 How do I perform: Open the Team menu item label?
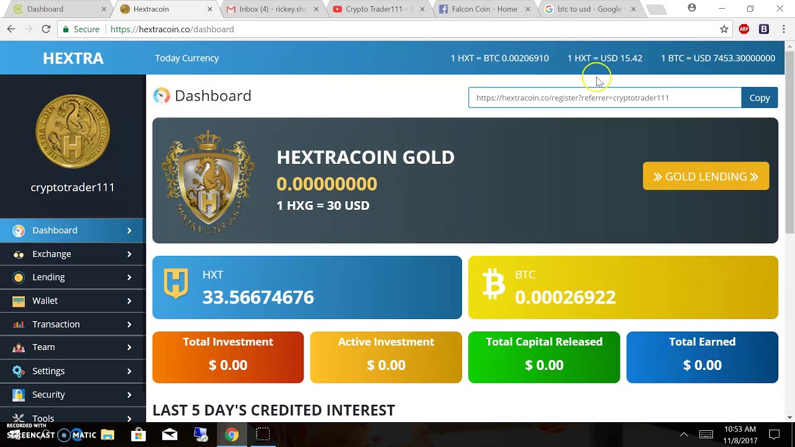(43, 347)
